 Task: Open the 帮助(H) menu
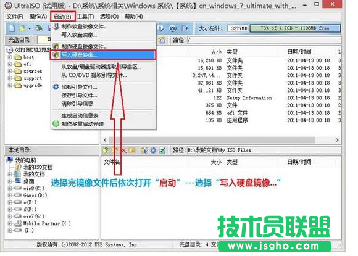point(134,17)
